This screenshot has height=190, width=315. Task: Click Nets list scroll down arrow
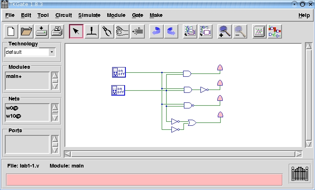click(x=55, y=118)
